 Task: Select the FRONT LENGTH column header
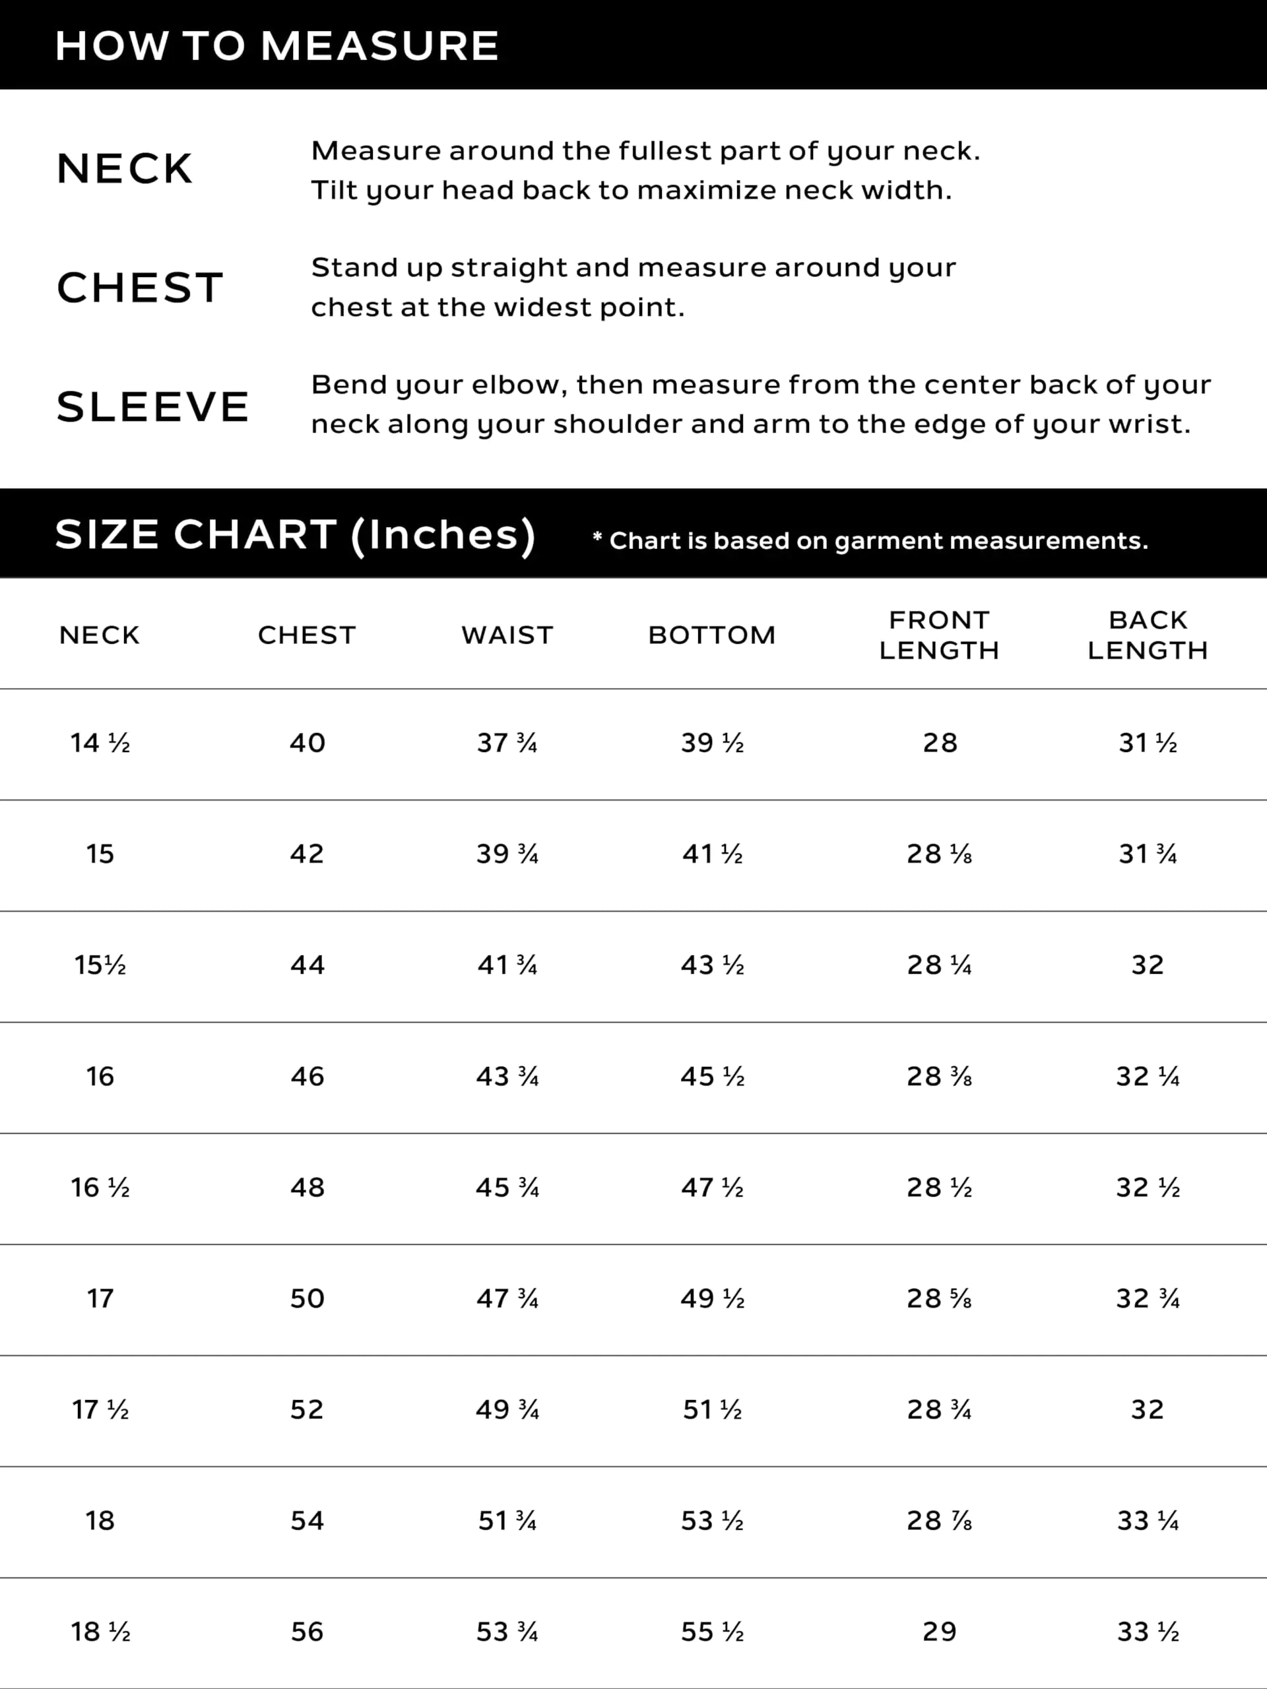pyautogui.click(x=938, y=635)
